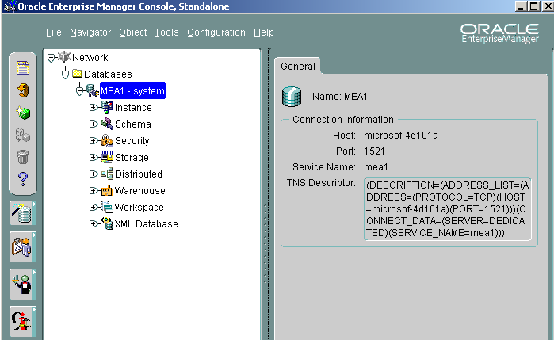Click the Name: MEA1 label

339,97
